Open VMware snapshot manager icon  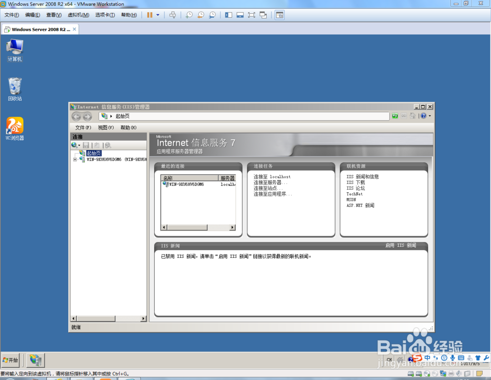(x=212, y=15)
